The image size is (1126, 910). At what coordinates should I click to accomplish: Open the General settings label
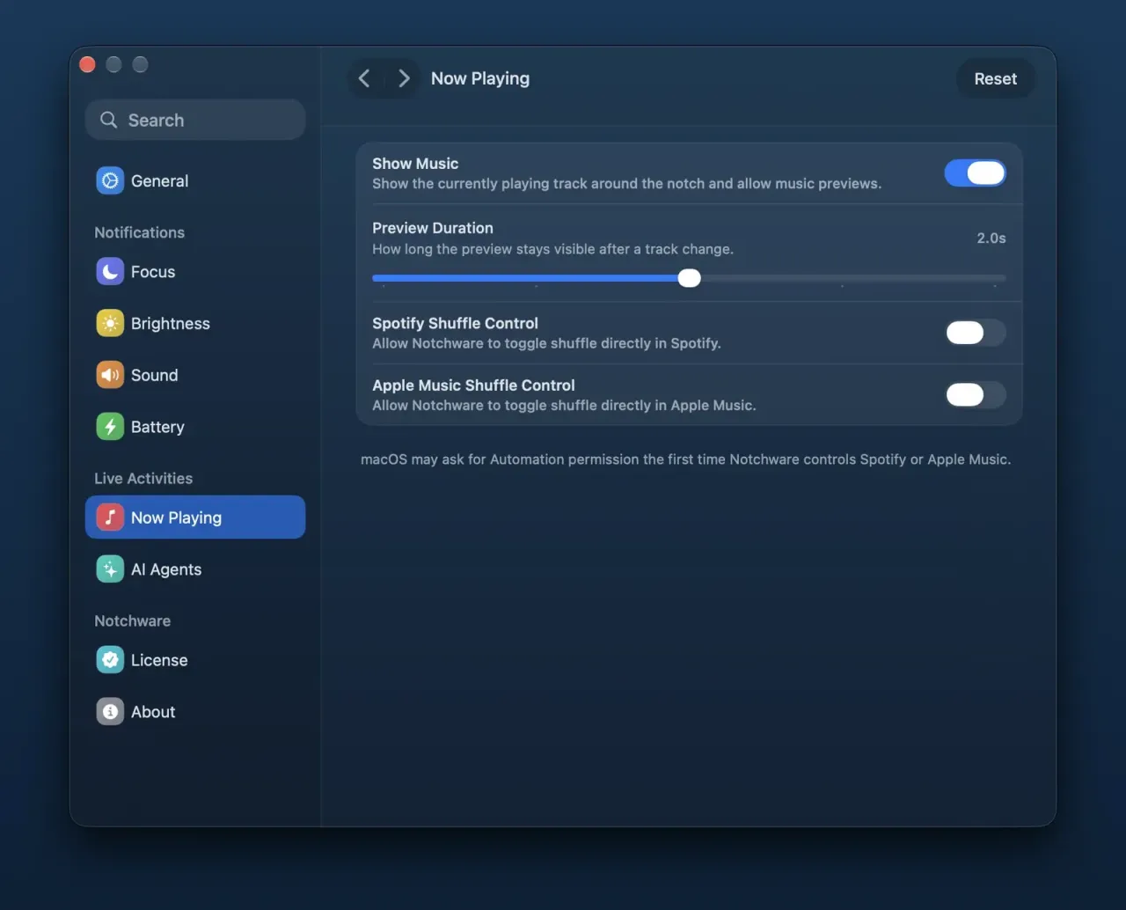(x=159, y=180)
